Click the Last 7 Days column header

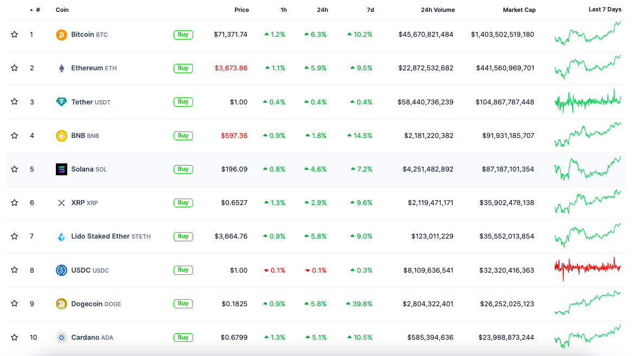(x=605, y=9)
